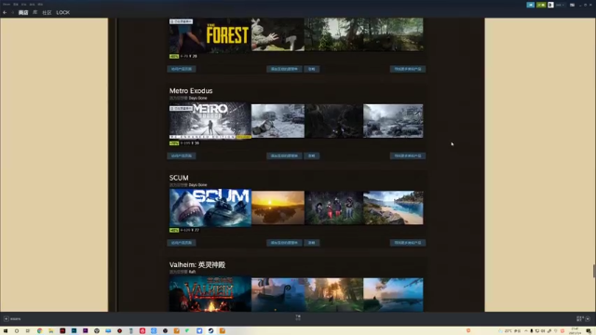Click the Metro Exodus title link
This screenshot has height=335, width=596.
(191, 91)
